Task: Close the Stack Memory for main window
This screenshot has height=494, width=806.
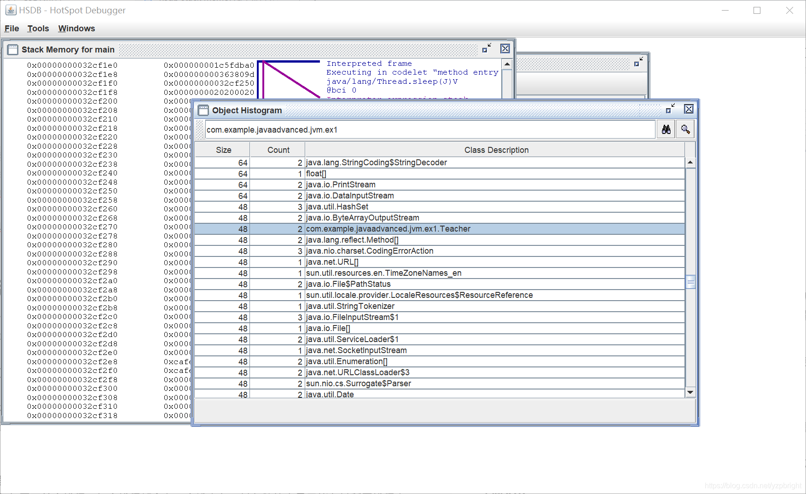Action: click(505, 48)
